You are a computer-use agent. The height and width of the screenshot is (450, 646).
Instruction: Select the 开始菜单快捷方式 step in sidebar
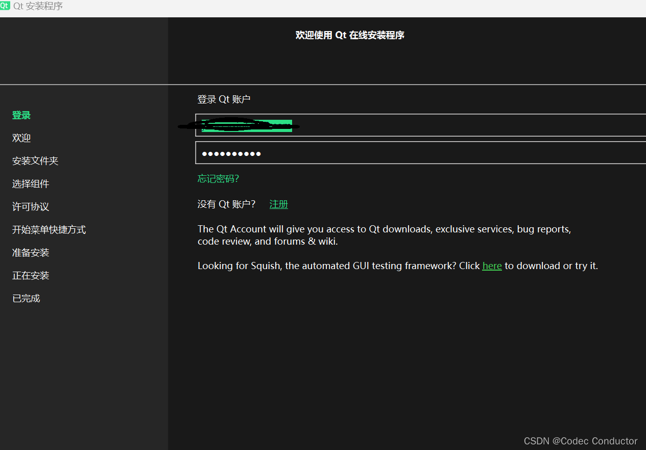point(49,230)
